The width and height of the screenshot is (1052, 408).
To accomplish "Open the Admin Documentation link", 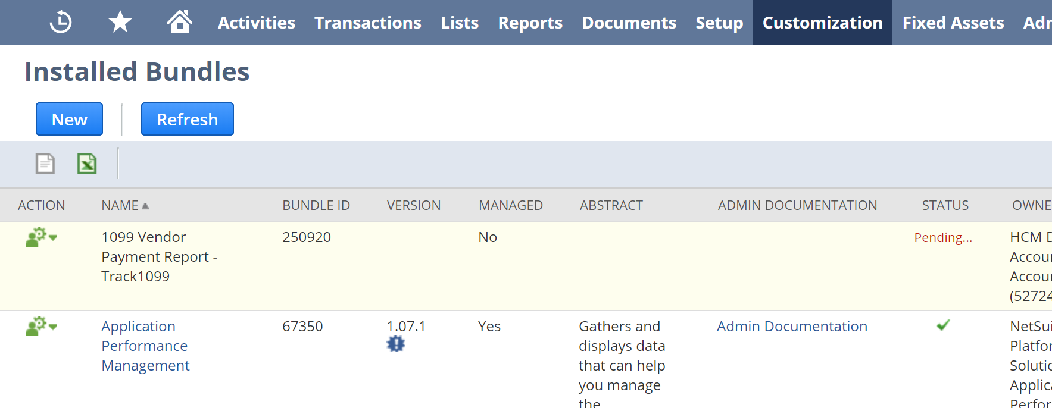I will point(792,326).
